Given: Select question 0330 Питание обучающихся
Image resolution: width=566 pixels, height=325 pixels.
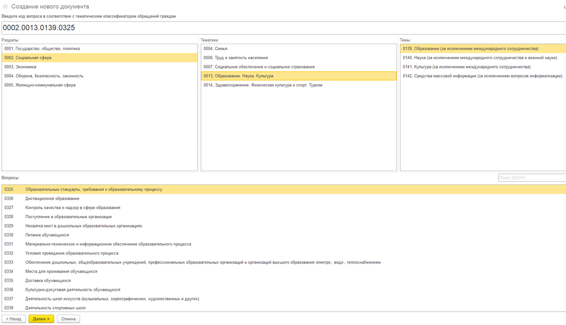Looking at the screenshot, I should click(47, 235).
